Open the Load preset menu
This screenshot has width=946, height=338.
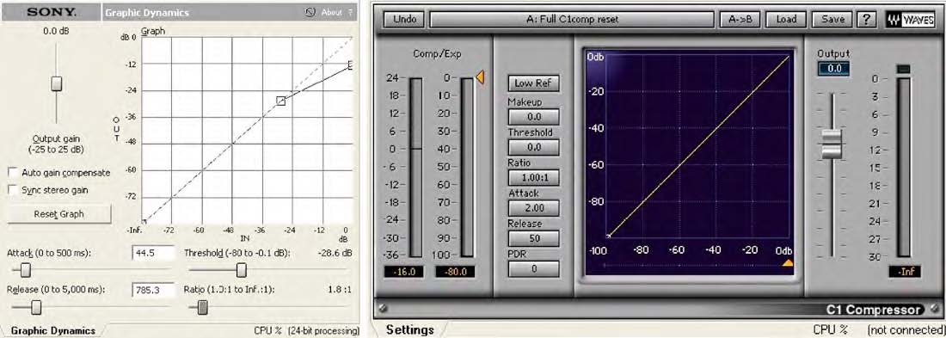tap(786, 19)
